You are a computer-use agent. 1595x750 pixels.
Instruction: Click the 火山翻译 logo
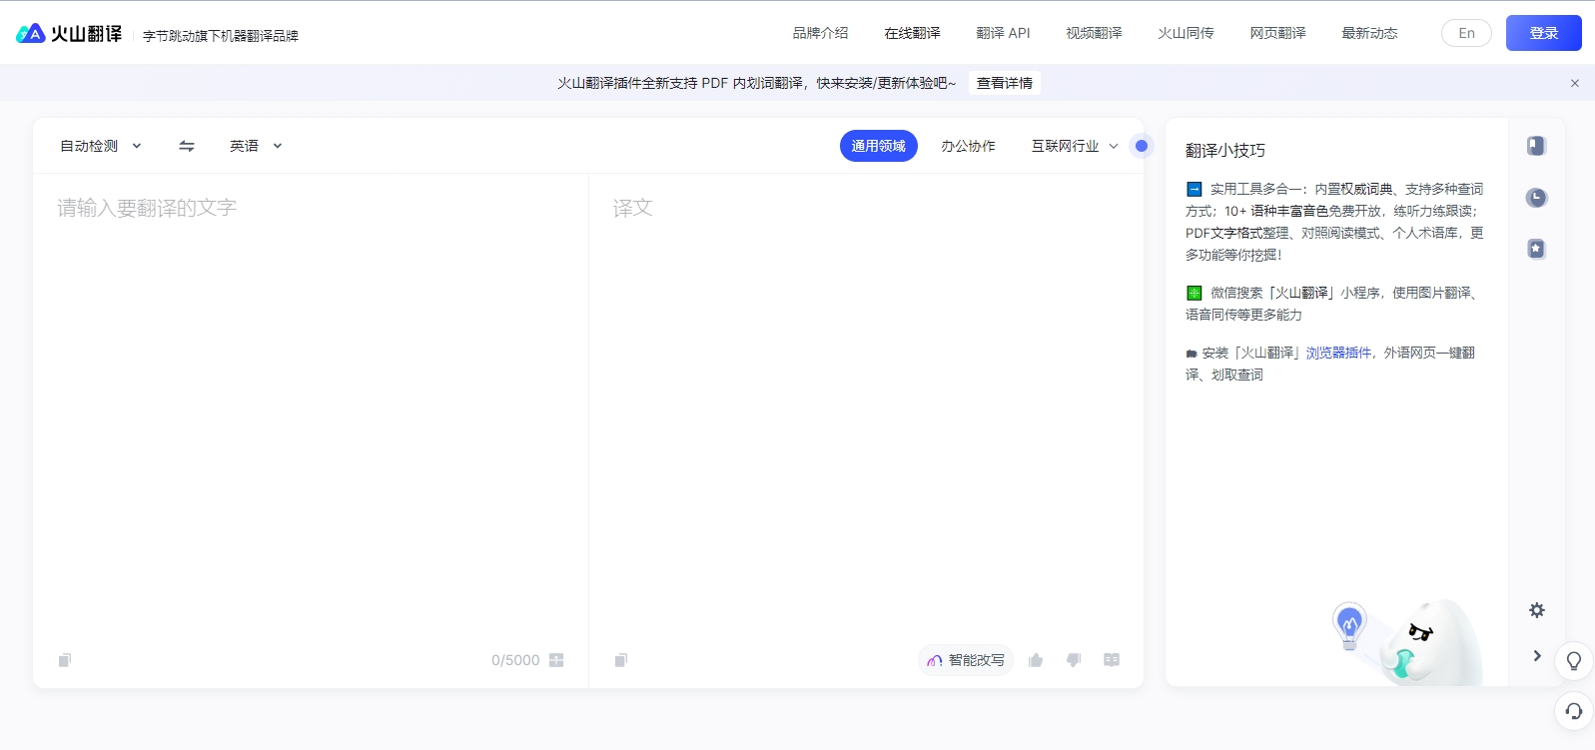69,33
